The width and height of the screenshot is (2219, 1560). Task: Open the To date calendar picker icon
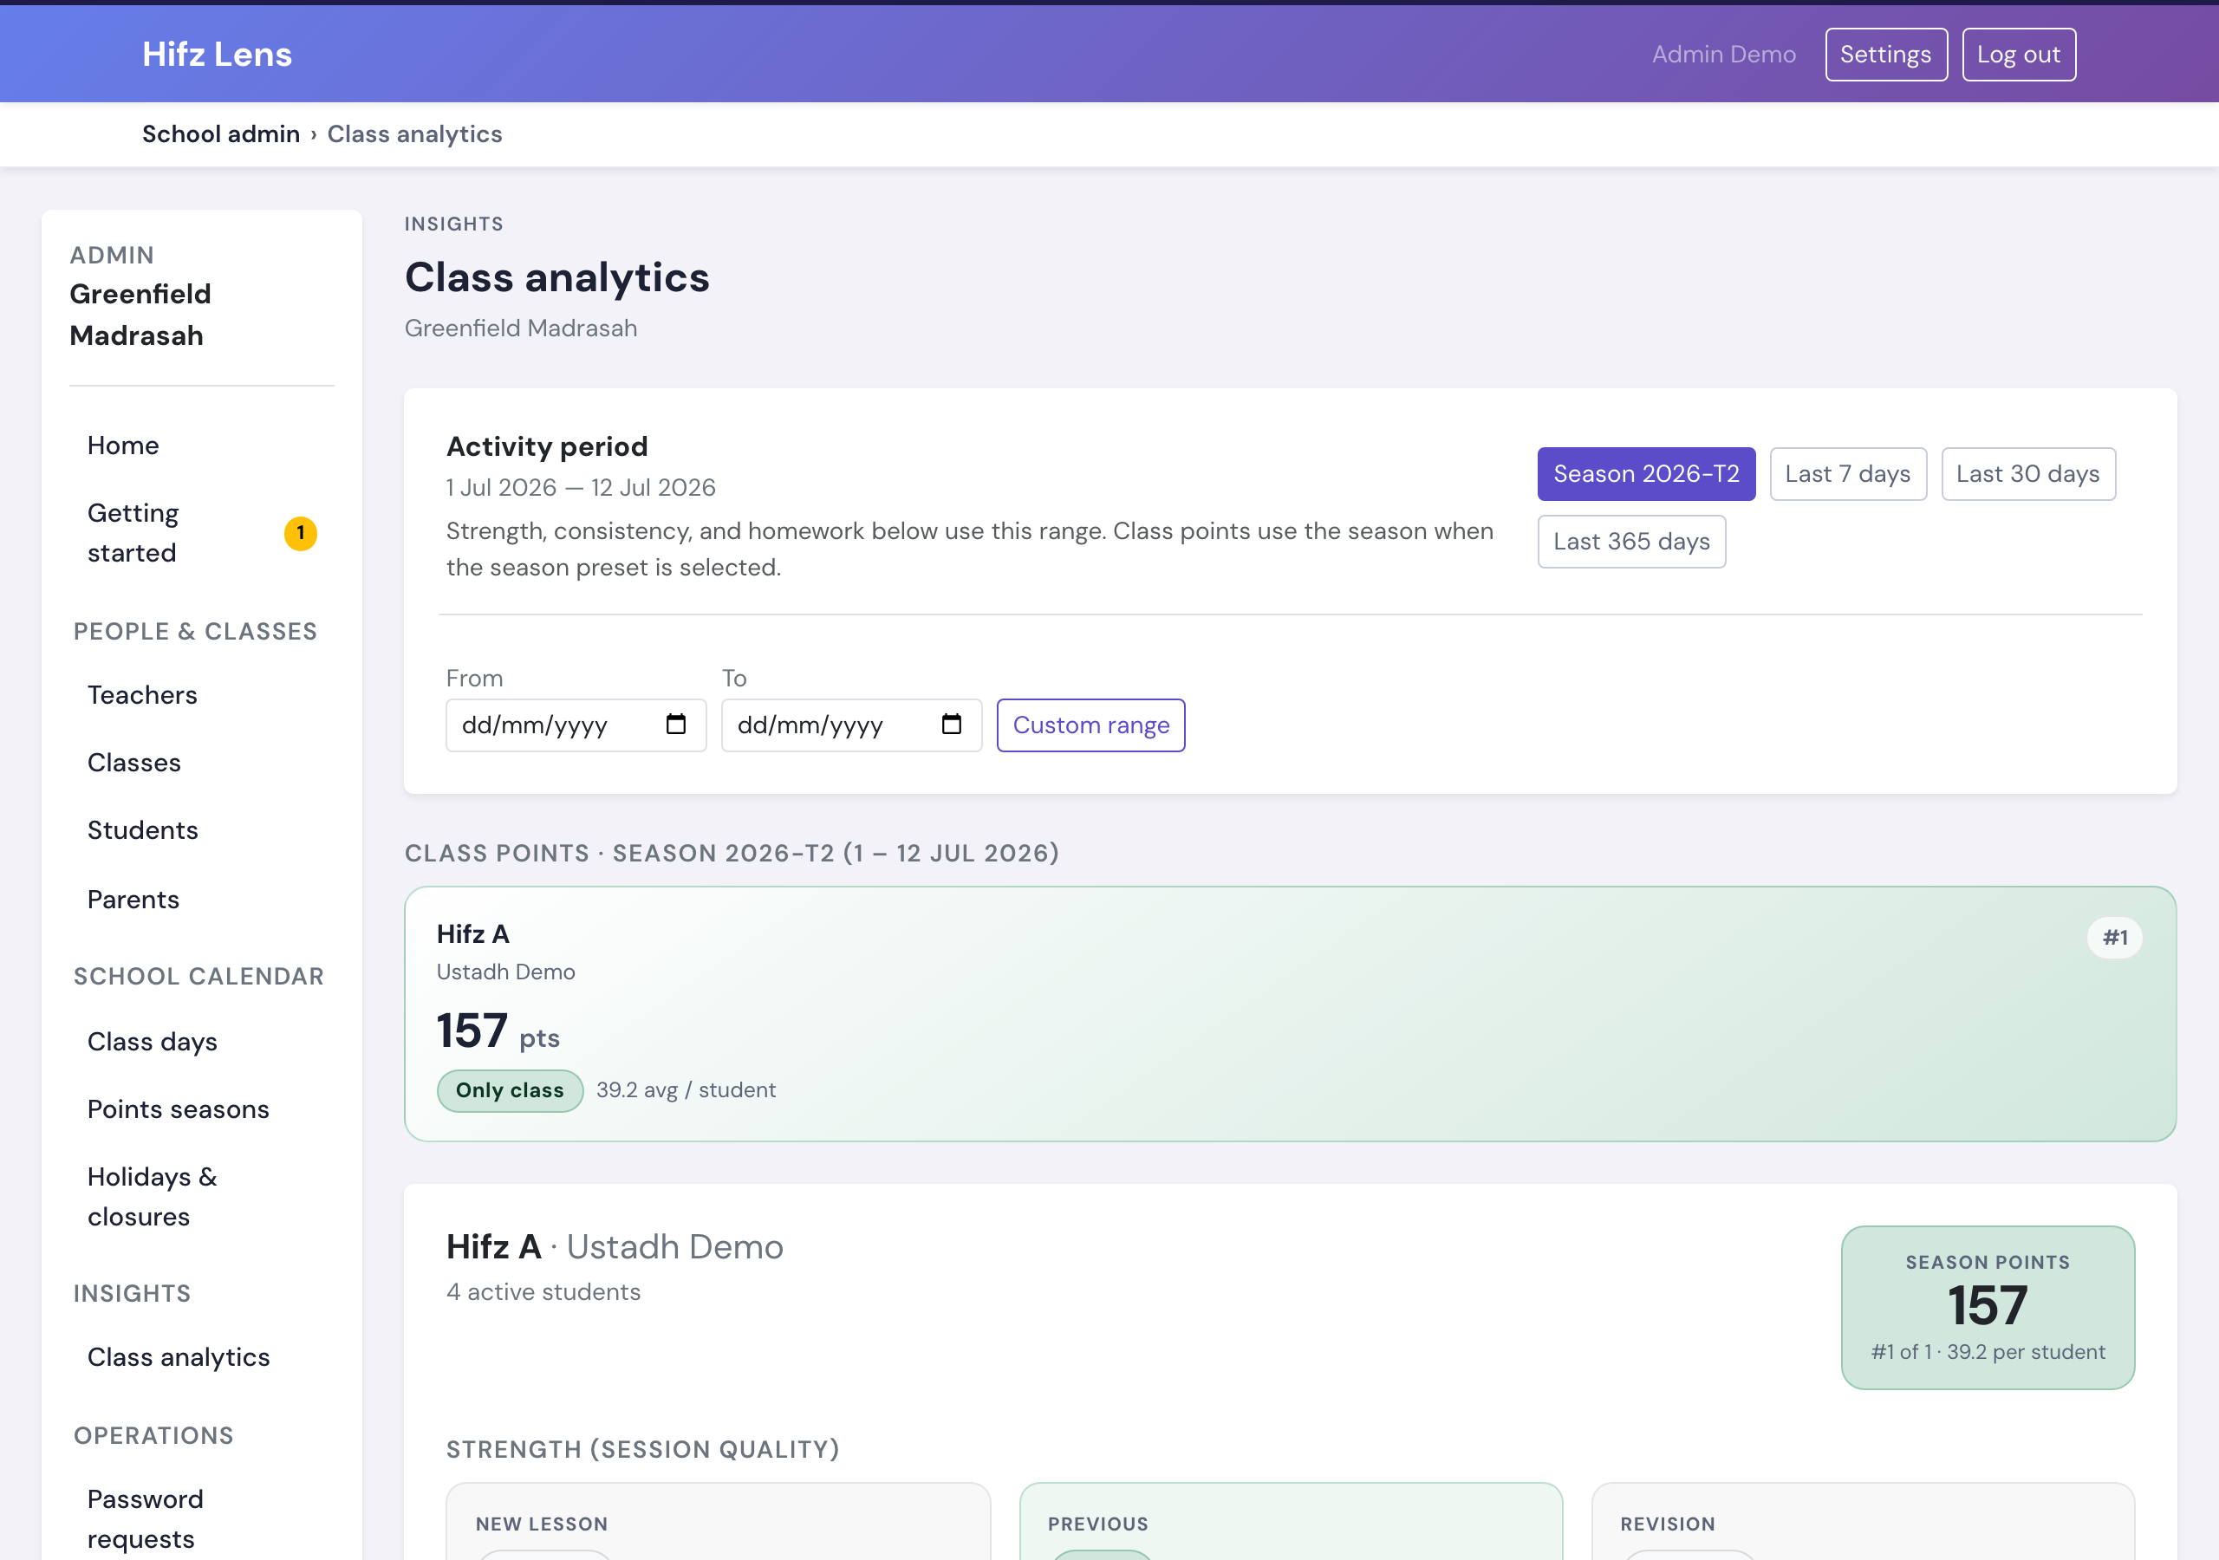[951, 724]
